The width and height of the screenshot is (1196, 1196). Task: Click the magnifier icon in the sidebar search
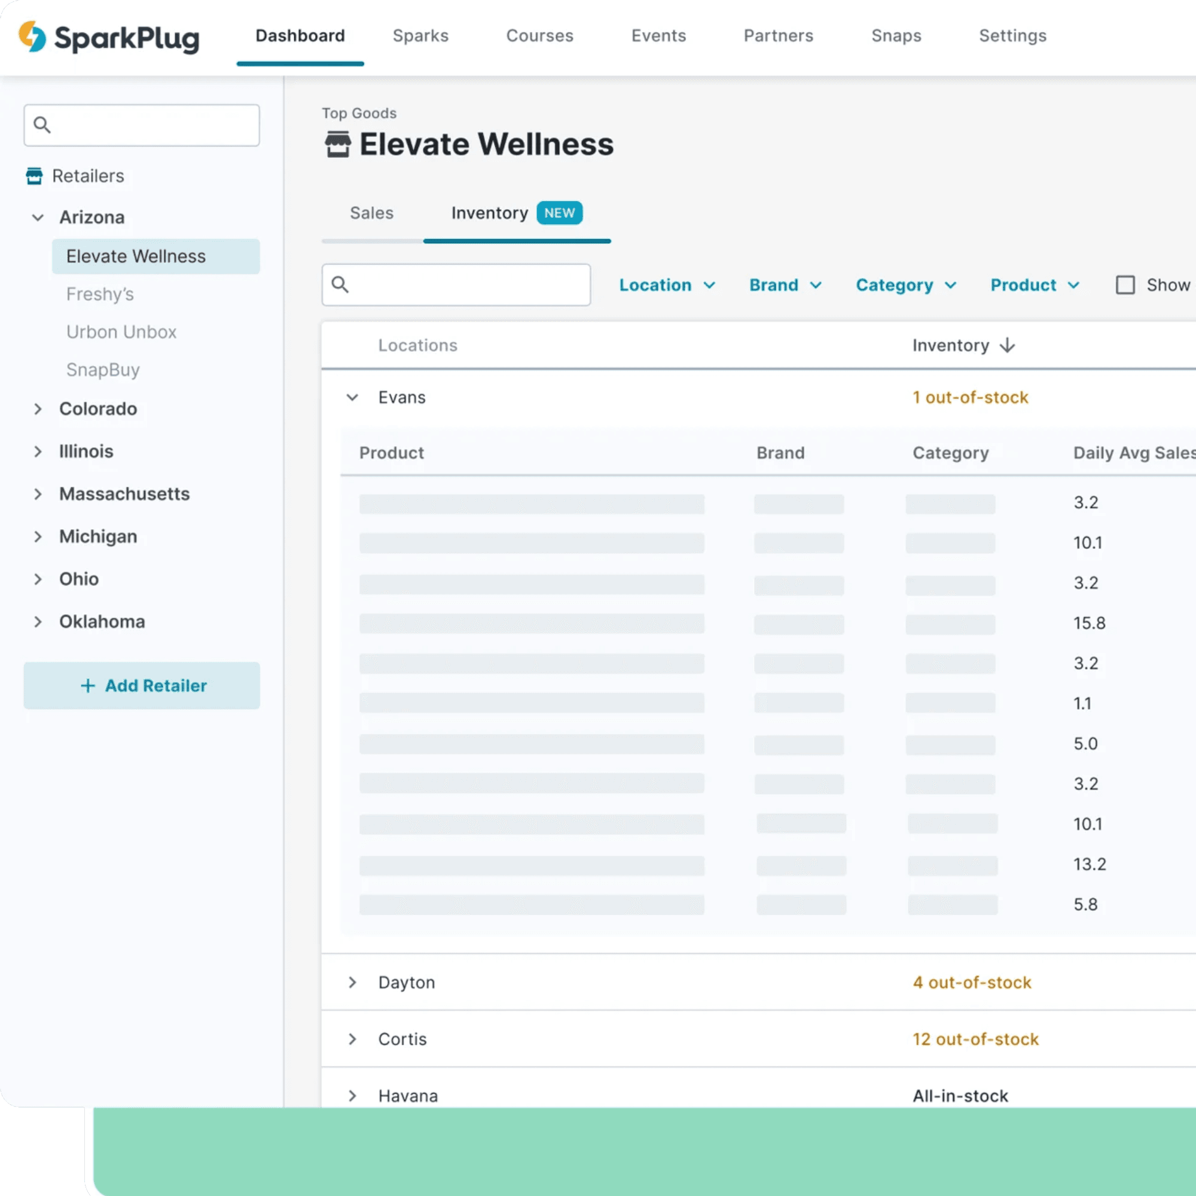pyautogui.click(x=42, y=125)
